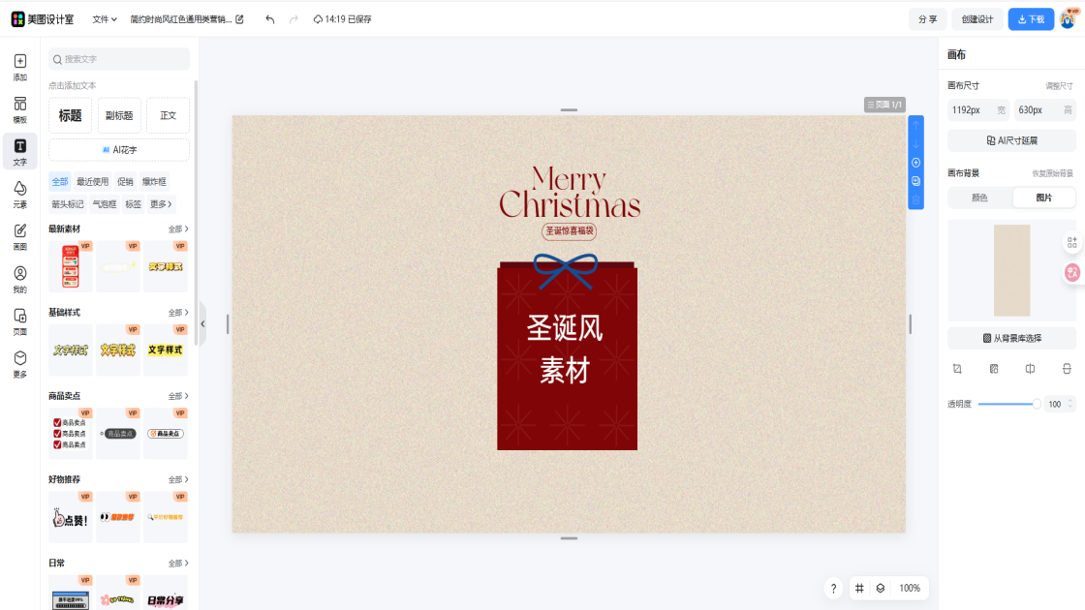Select the 图片 background option

[x=1043, y=198]
